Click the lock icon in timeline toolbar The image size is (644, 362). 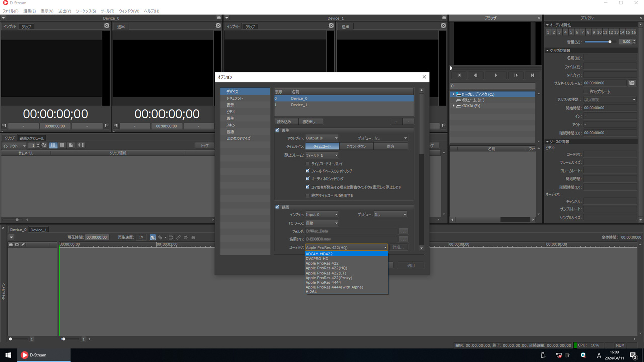(193, 237)
